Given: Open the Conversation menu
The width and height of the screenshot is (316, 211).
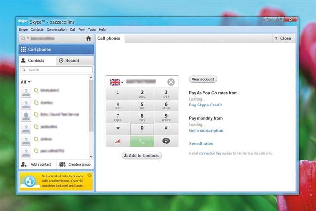Looking at the screenshot, I should pos(57,30).
